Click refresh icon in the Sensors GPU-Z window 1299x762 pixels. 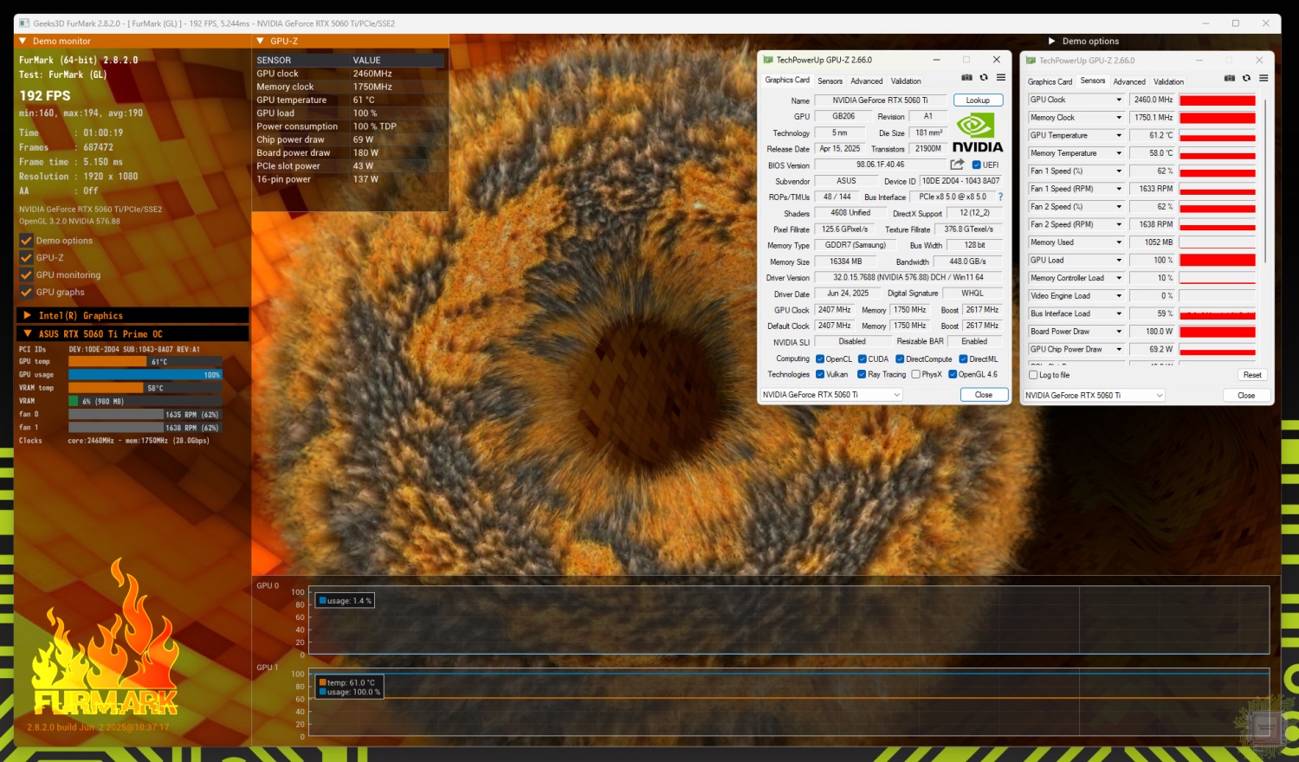pyautogui.click(x=1246, y=78)
